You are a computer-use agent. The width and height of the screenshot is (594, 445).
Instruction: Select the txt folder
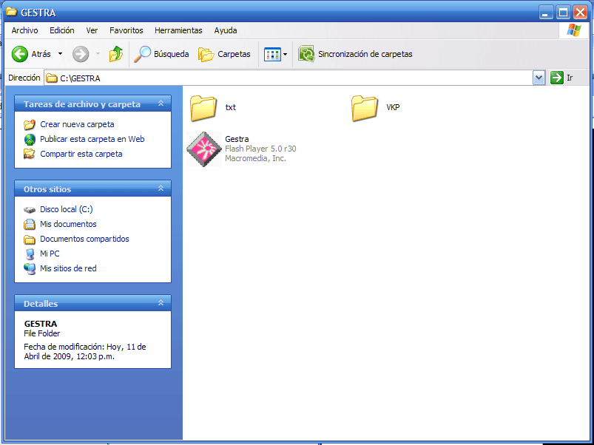(203, 108)
